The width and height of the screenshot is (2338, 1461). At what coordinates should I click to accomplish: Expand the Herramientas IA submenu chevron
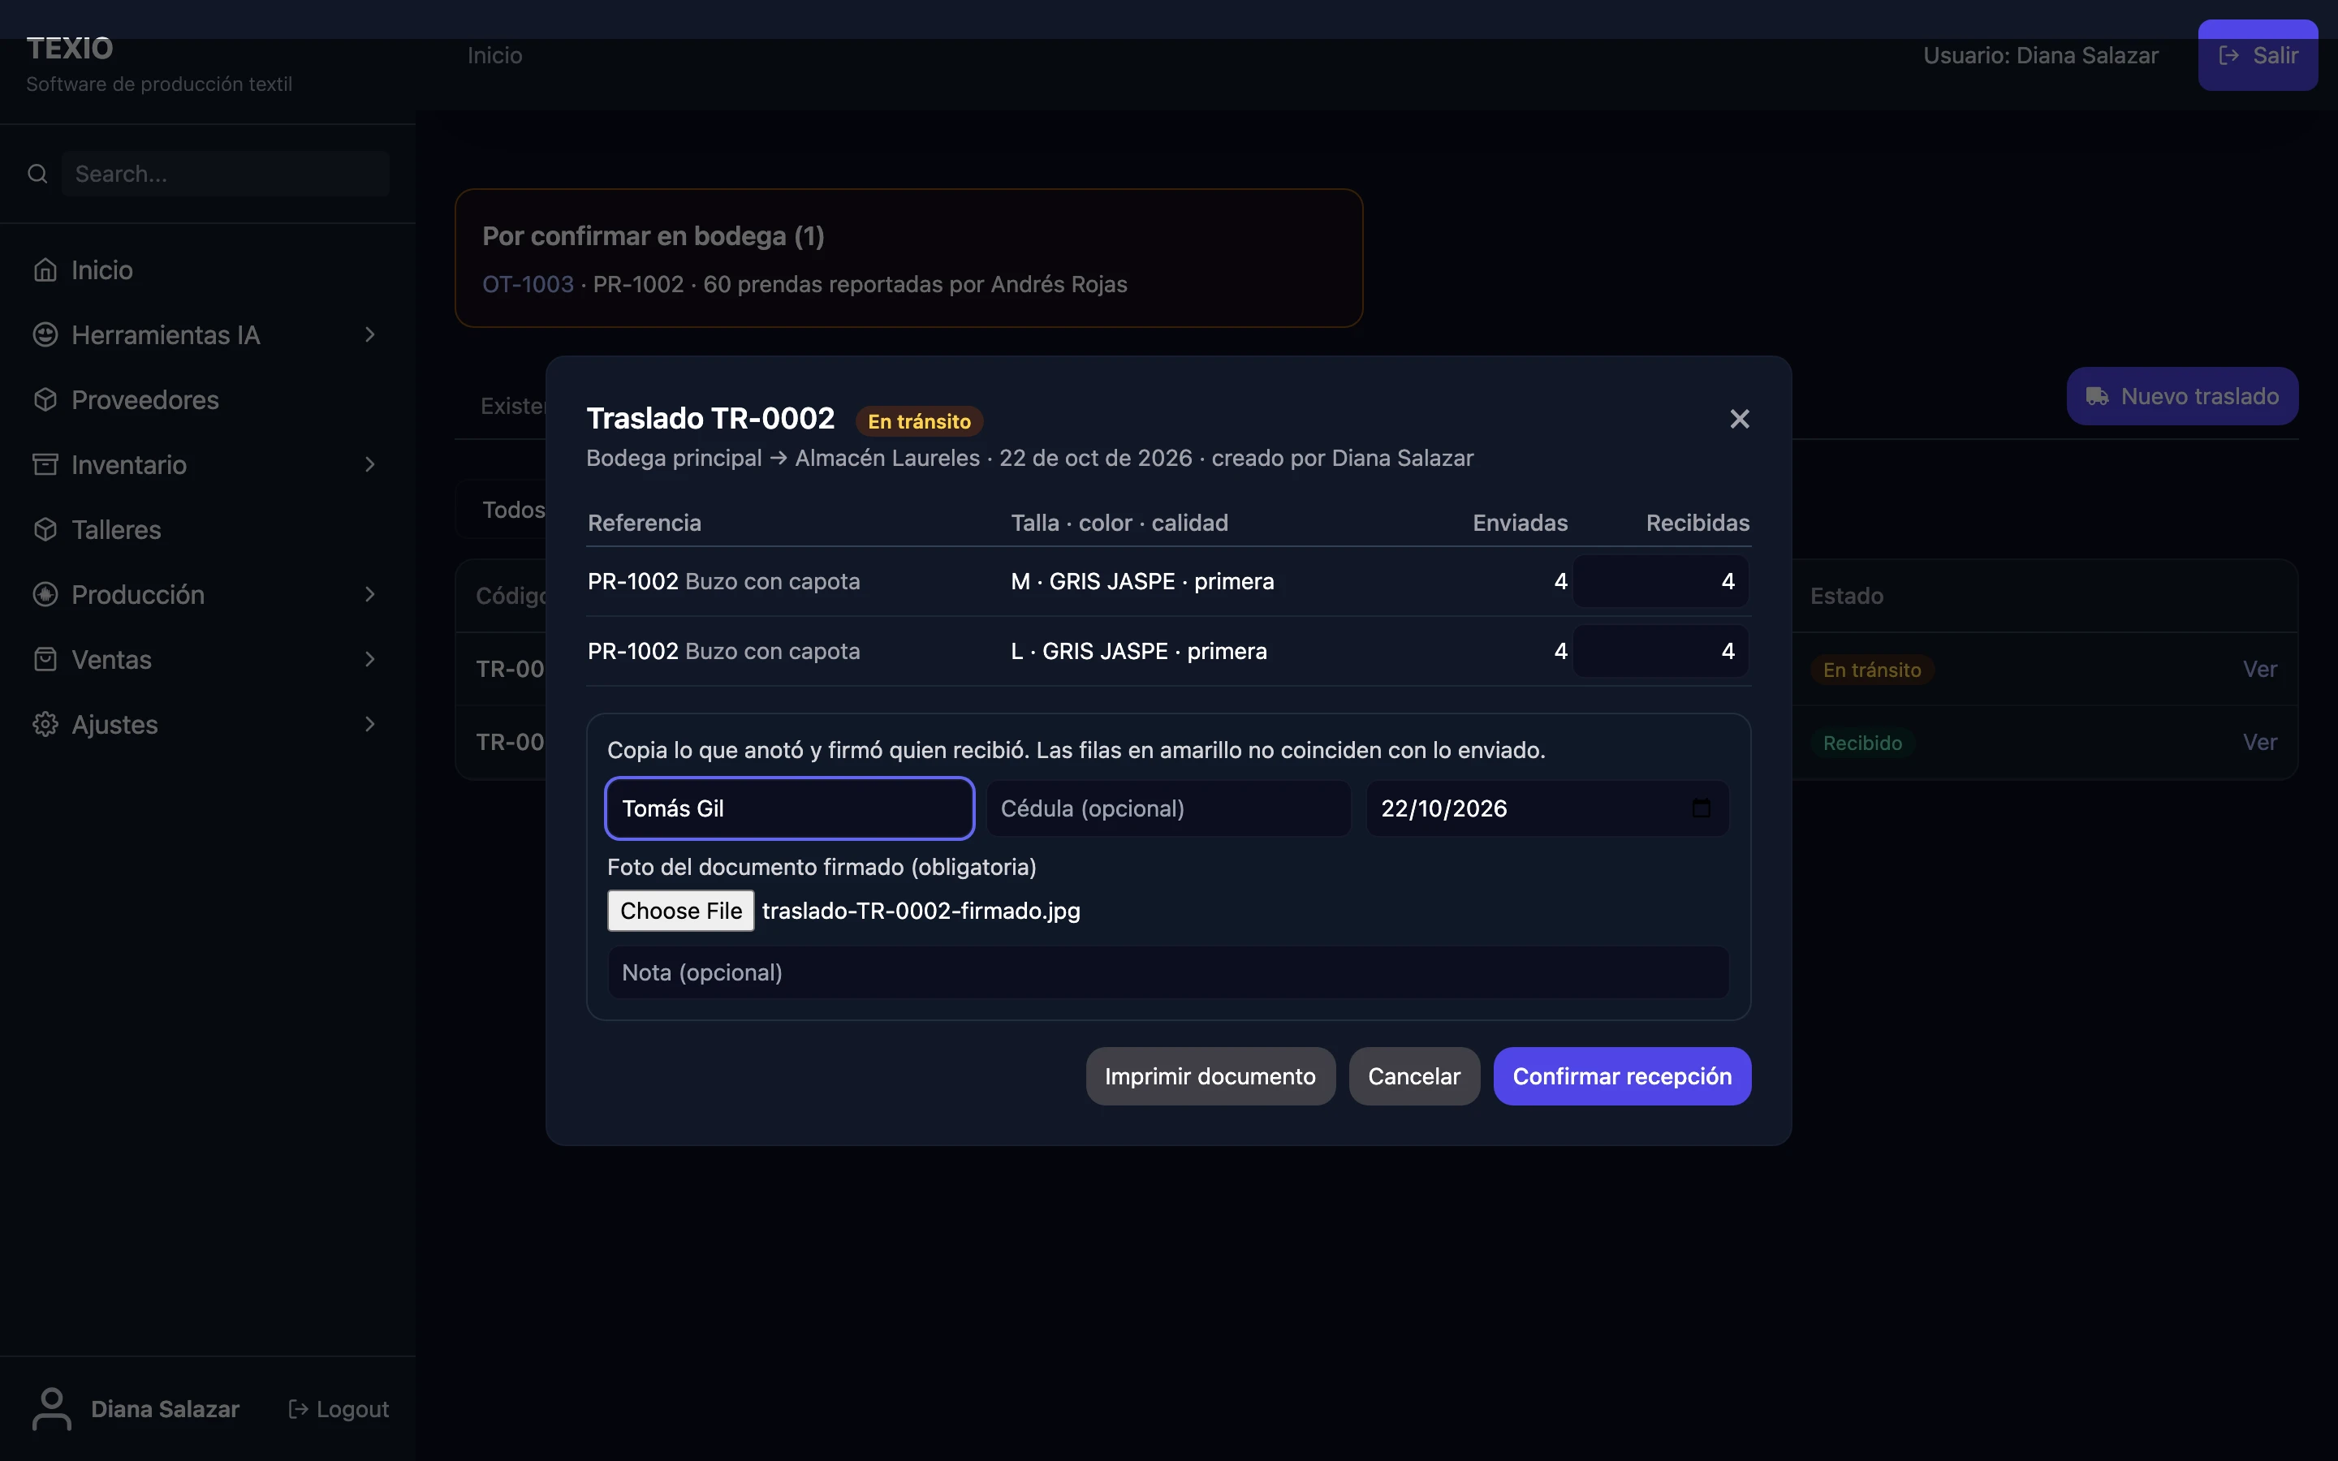(370, 334)
